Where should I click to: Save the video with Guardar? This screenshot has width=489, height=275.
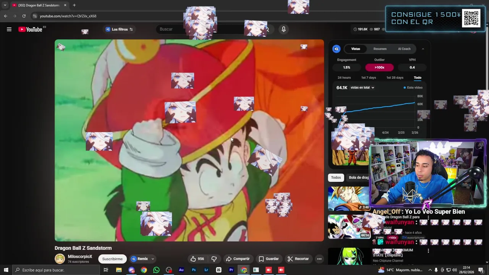coord(269,259)
